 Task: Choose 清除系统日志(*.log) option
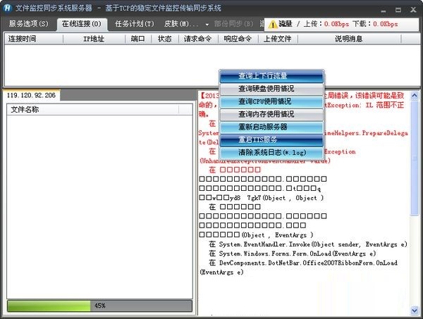click(271, 152)
